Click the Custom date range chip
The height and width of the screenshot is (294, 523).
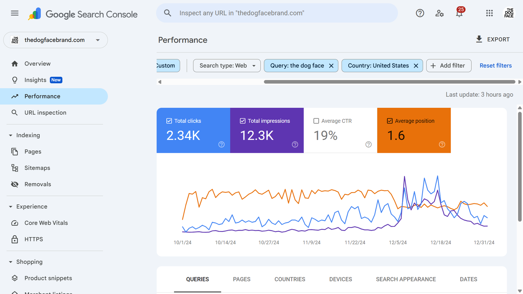click(x=168, y=66)
